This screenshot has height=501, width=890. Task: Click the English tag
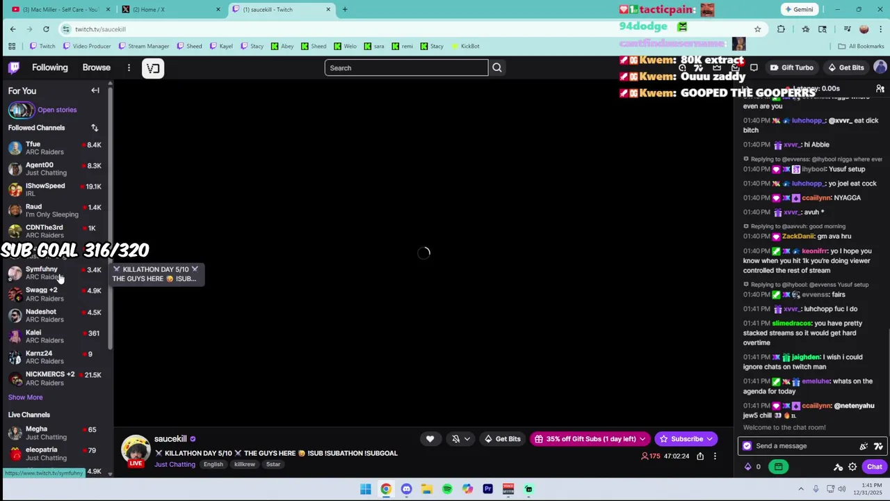coord(213,464)
